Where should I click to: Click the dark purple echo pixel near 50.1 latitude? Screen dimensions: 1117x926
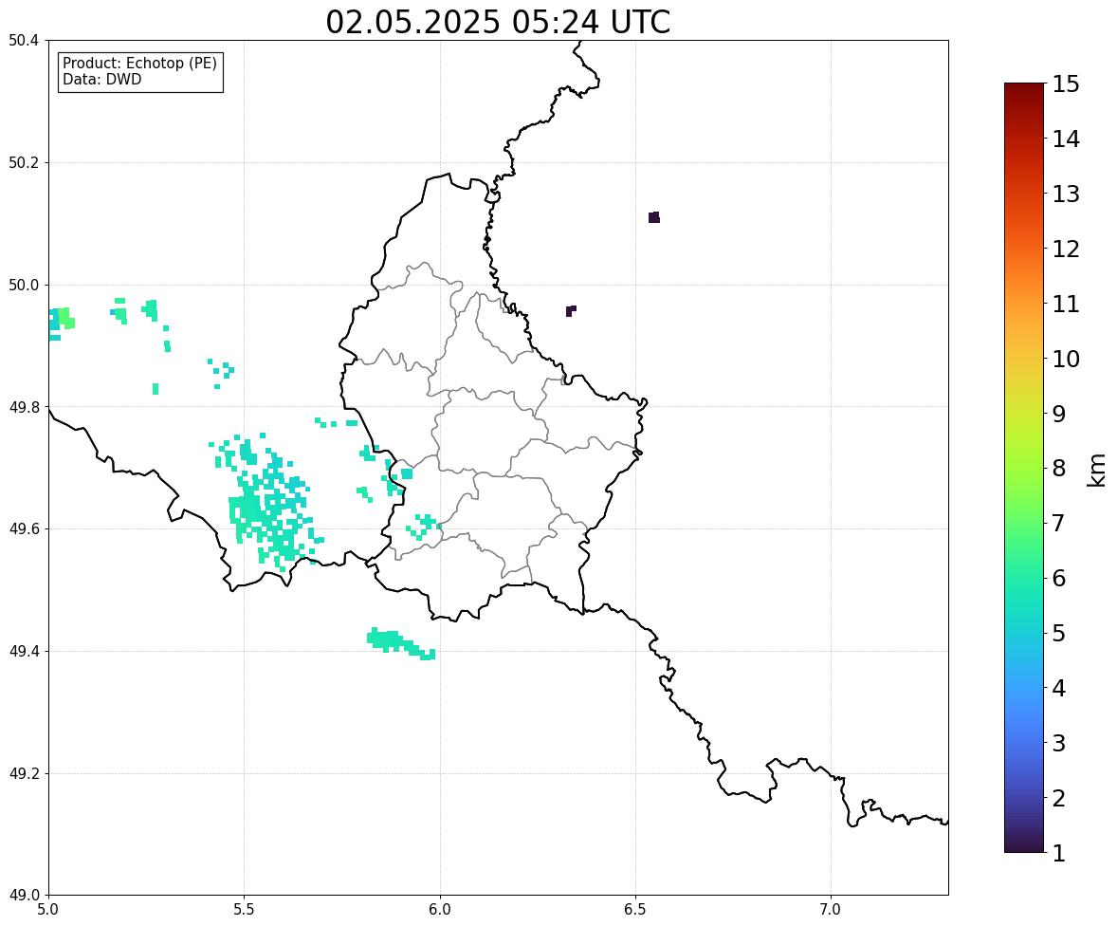654,217
